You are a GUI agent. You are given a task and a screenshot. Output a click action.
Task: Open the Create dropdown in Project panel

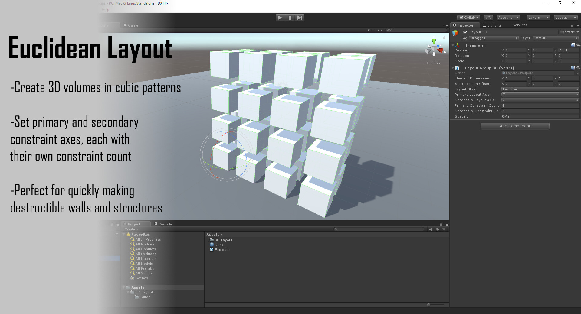pos(131,229)
